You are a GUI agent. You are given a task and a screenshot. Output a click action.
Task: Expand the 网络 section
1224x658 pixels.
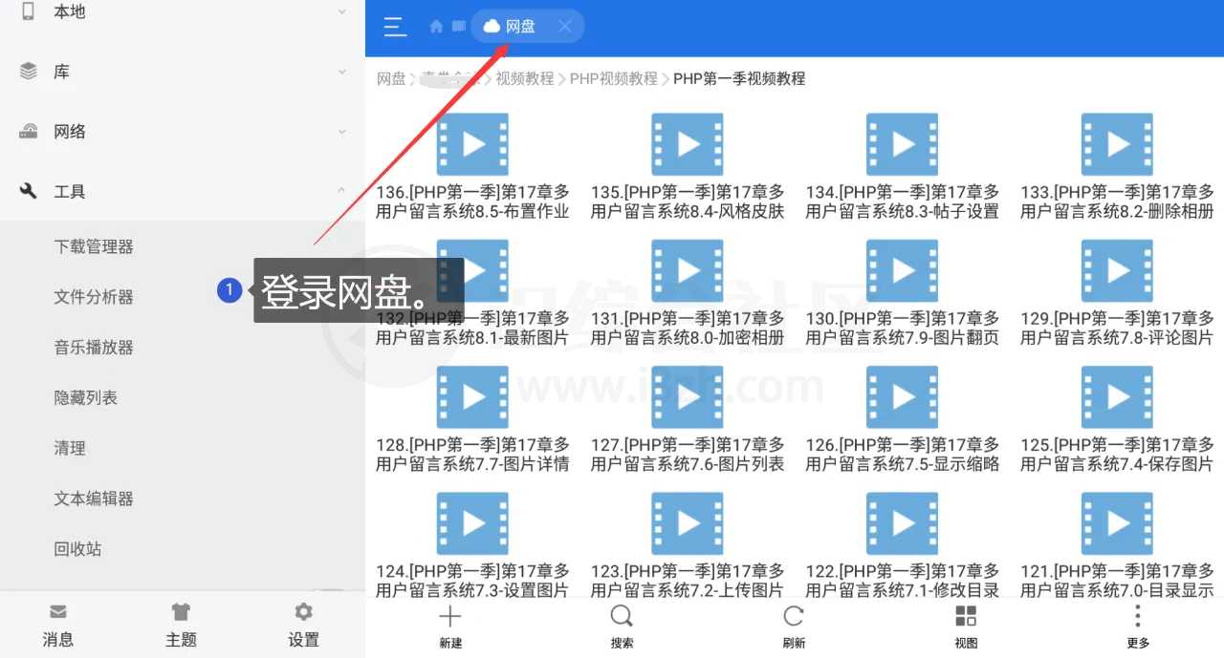[x=342, y=132]
